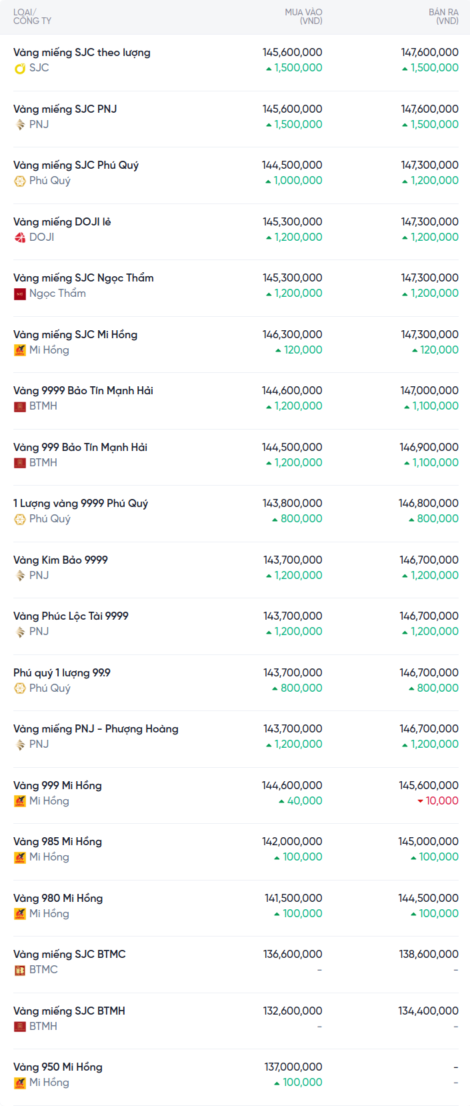Viewport: 470px width, 1106px height.
Task: Click the BTMC logo icon
Action: coord(20,970)
